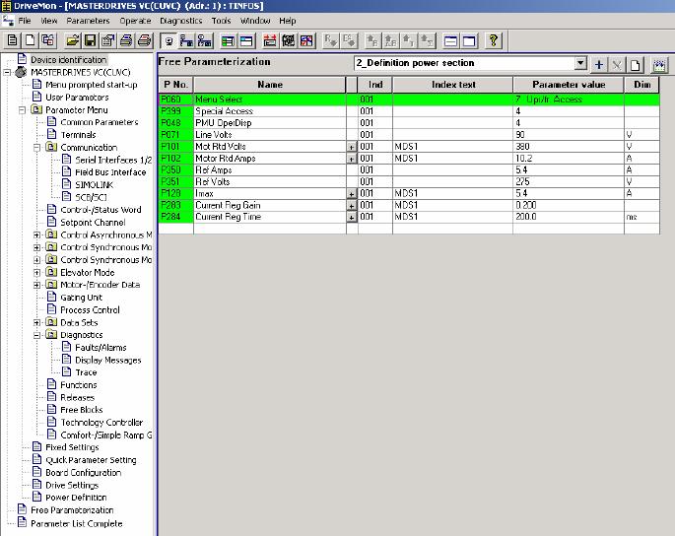Click the green table list toolbar icon
Image resolution: width=675 pixels, height=536 pixels.
[x=228, y=41]
